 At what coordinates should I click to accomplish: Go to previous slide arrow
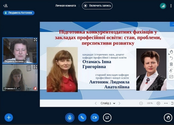(96, 103)
